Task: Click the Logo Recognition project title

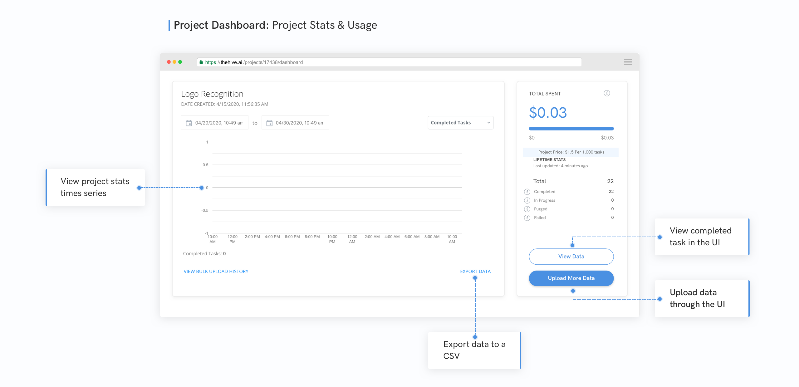Action: click(212, 94)
